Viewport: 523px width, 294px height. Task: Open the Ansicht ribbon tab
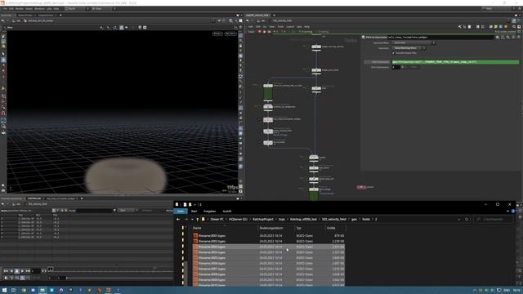tap(227, 212)
